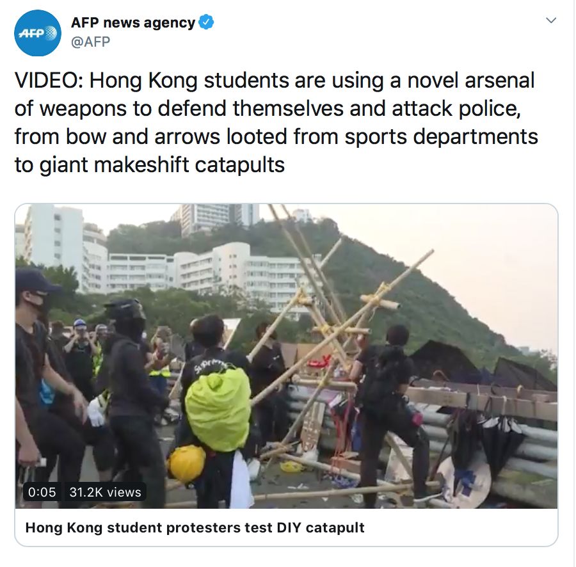Open the AFP news agency profile name
This screenshot has width=576, height=567.
[133, 22]
